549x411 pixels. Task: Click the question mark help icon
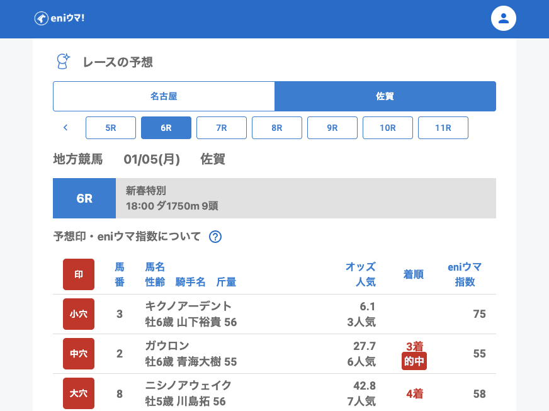(x=215, y=237)
